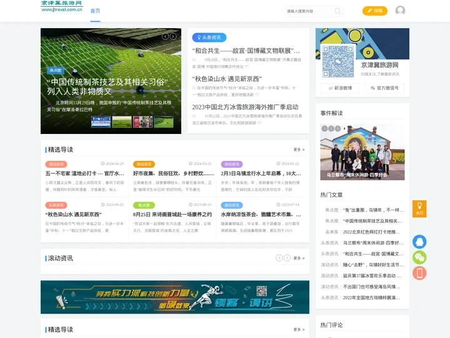Go to next slide in main carousel
Image resolution: width=450 pixels, height=338 pixels.
coord(172,36)
